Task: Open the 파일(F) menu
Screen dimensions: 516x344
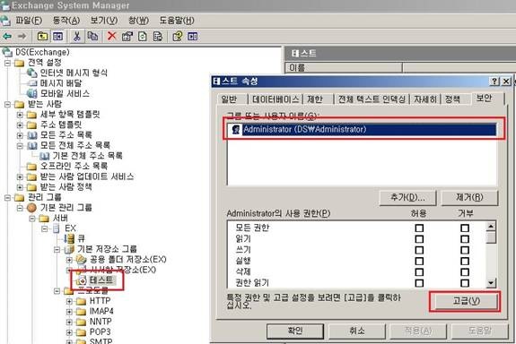Action: click(x=29, y=21)
